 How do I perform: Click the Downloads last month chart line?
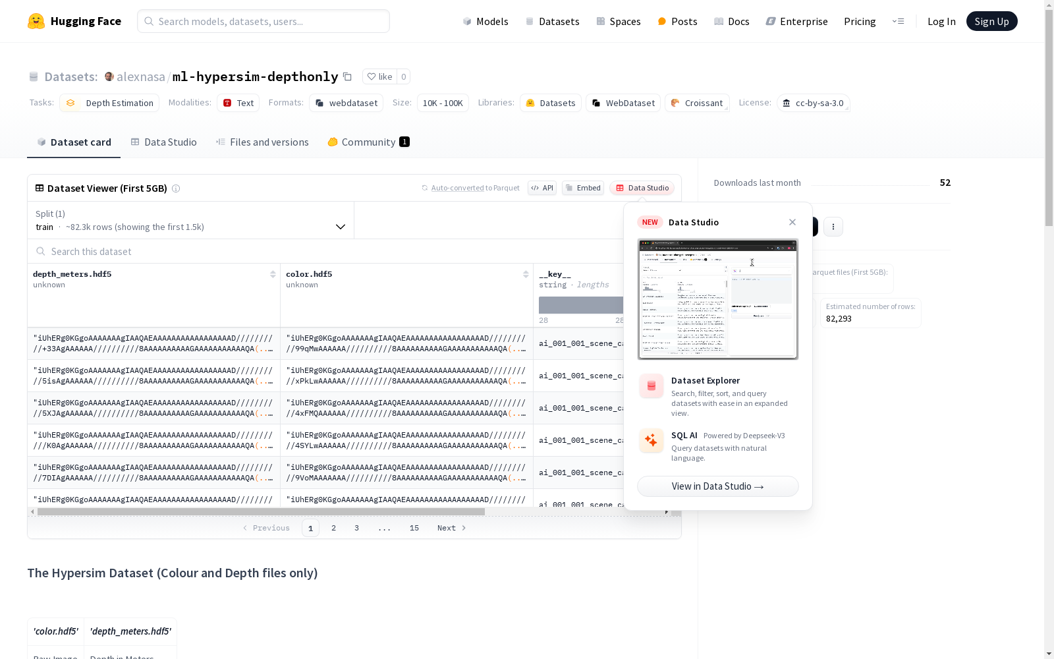(x=870, y=185)
